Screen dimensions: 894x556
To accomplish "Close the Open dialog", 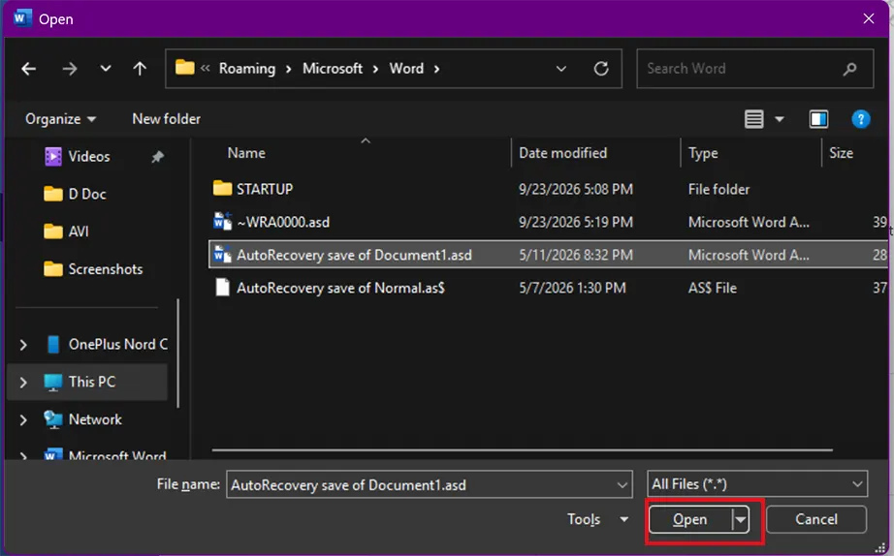I will [x=869, y=18].
